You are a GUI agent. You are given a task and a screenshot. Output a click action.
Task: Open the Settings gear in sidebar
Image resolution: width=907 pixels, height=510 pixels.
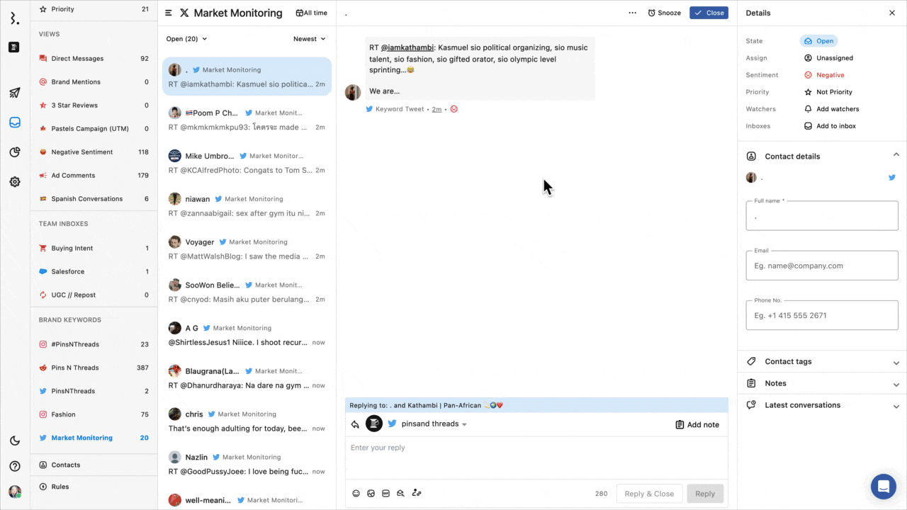point(14,182)
